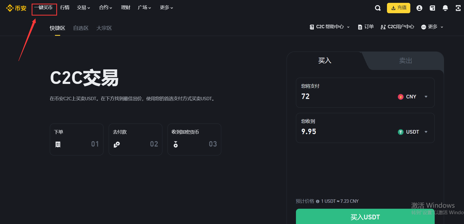Screen dimensions: 464x224
Task: Open the notifications bell
Action: click(x=445, y=8)
